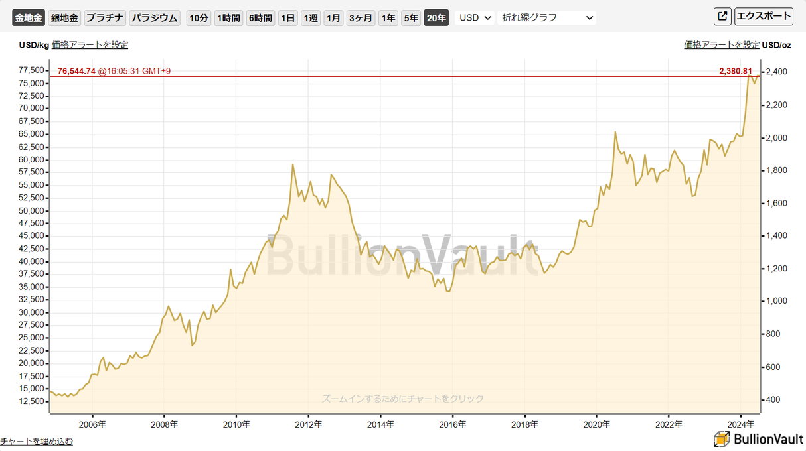Select the 金地金 gold tab
This screenshot has width=806, height=451.
click(29, 18)
